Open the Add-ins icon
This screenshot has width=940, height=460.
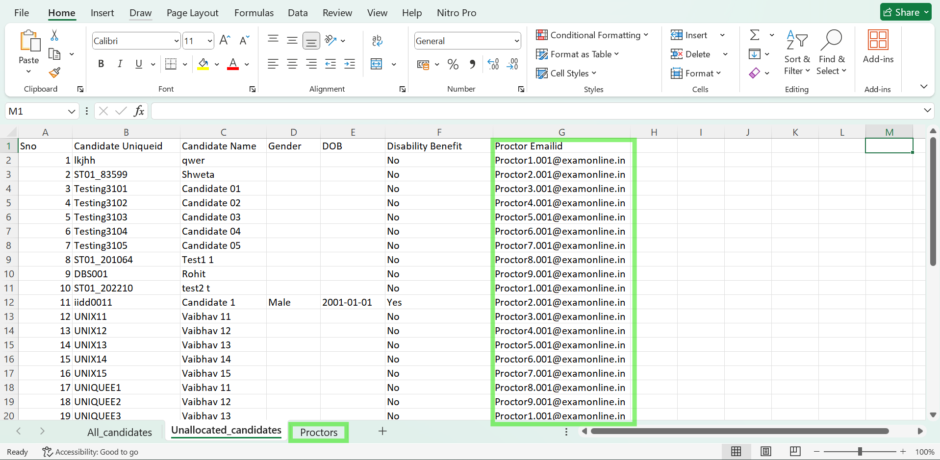878,47
